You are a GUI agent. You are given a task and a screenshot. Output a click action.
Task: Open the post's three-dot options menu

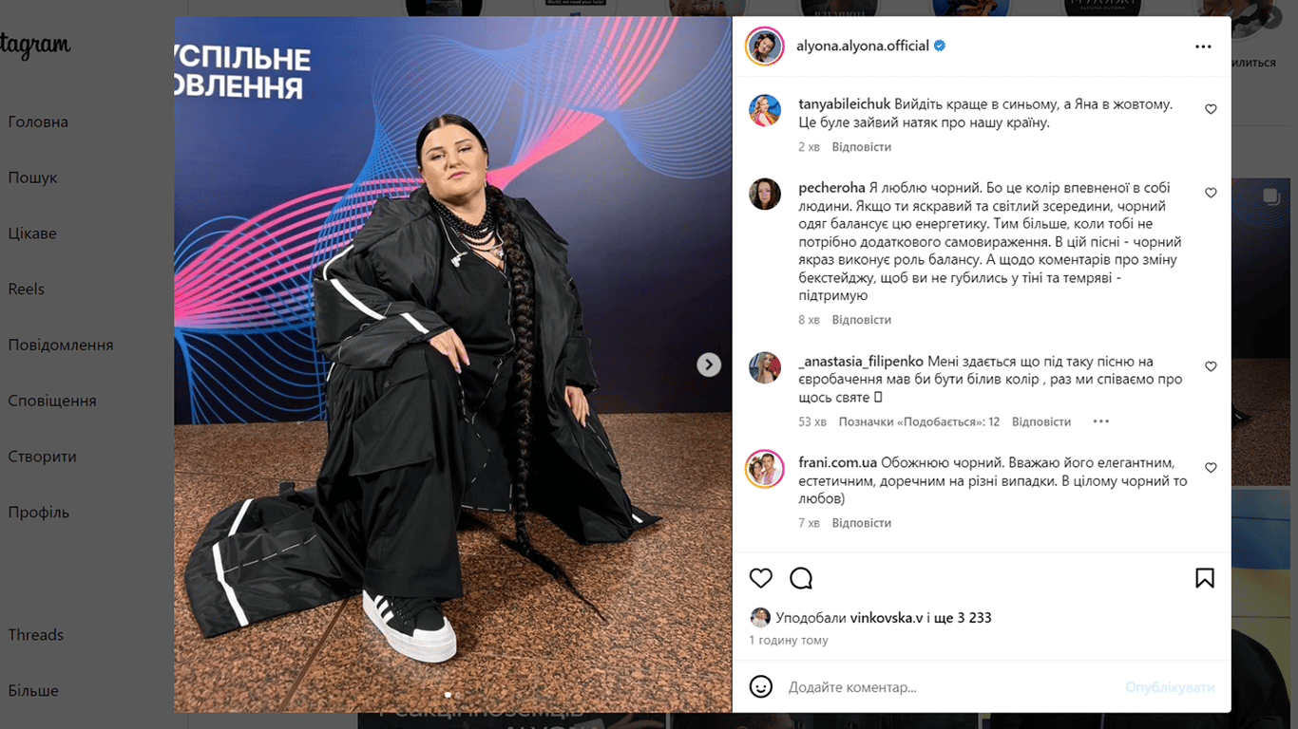(x=1203, y=47)
